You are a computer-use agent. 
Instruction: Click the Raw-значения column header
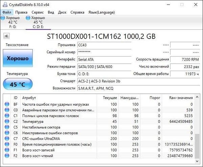tap(178, 98)
